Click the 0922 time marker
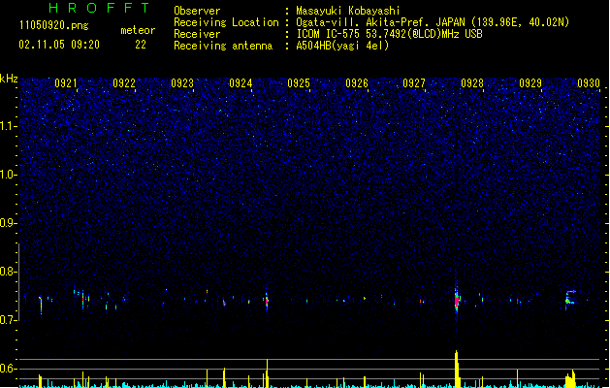Screen dimensions: 610x388 pos(124,83)
